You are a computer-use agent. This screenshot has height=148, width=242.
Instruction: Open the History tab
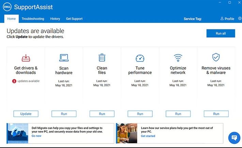55,19
